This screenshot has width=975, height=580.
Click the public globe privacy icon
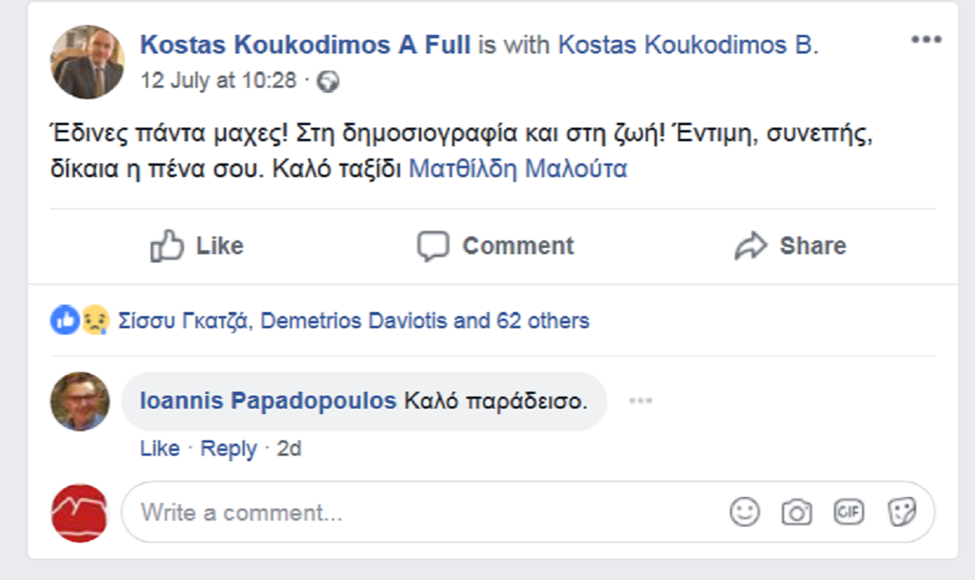tap(327, 81)
